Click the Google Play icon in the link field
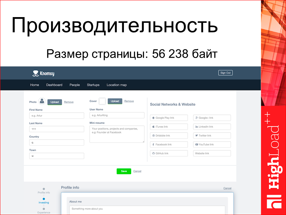The height and width of the screenshot is (215, 286). 153,117
